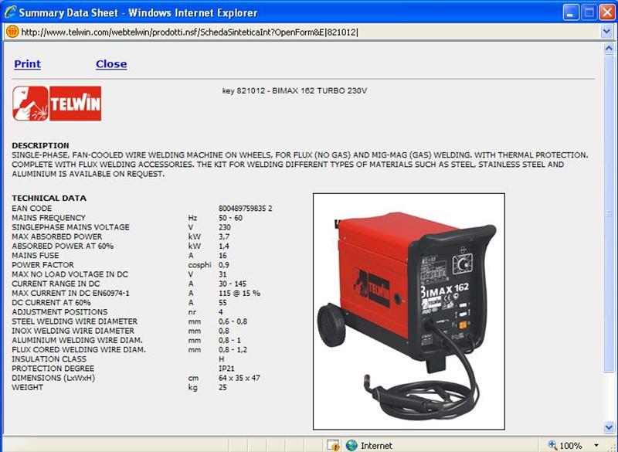Click the MAX ABSORBED POWER label
Screen dimensions: 618x452
(56, 237)
